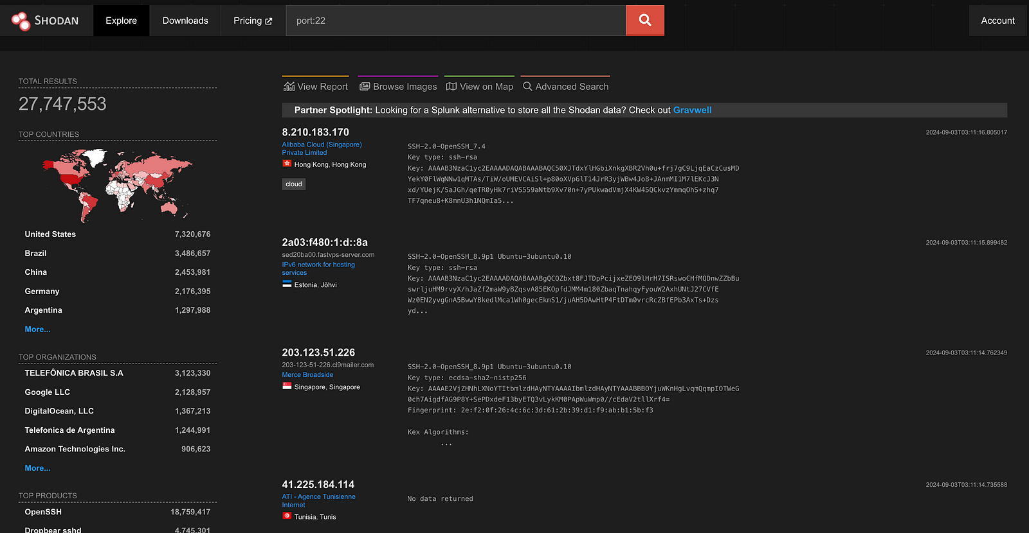Image resolution: width=1029 pixels, height=533 pixels.
Task: Click the Tunisia flag icon
Action: [287, 516]
